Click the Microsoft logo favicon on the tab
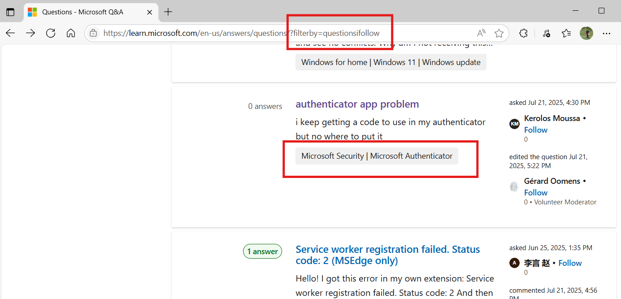This screenshot has width=621, height=299. click(x=32, y=12)
